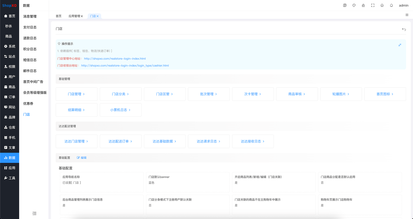This screenshot has width=413, height=219.
Task: Collapse the sidebar with bottom collapse icon
Action: [x=34, y=213]
